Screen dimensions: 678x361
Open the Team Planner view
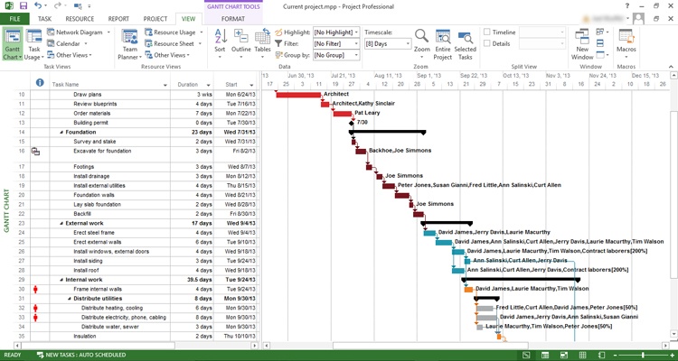[129, 42]
